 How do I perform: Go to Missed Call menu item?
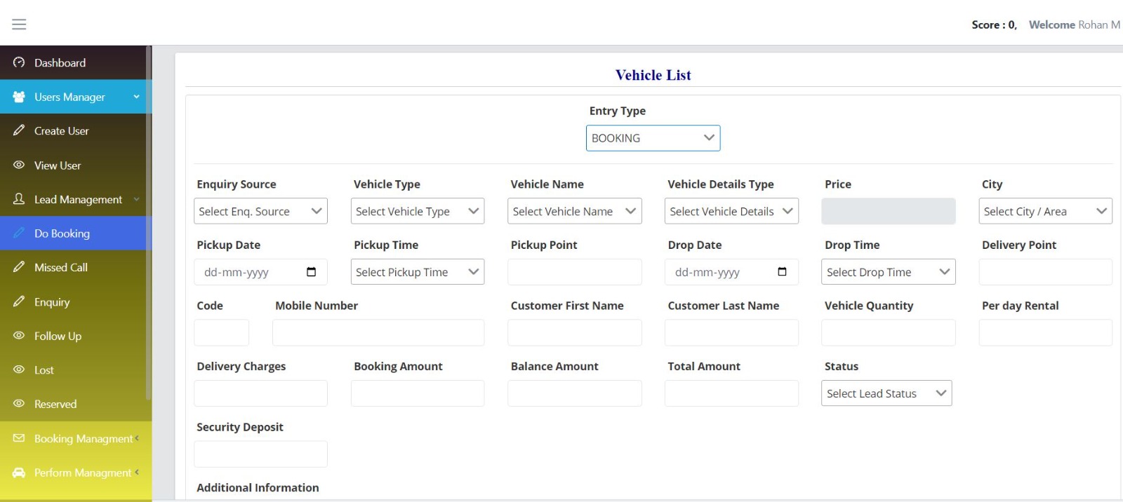[x=60, y=267]
